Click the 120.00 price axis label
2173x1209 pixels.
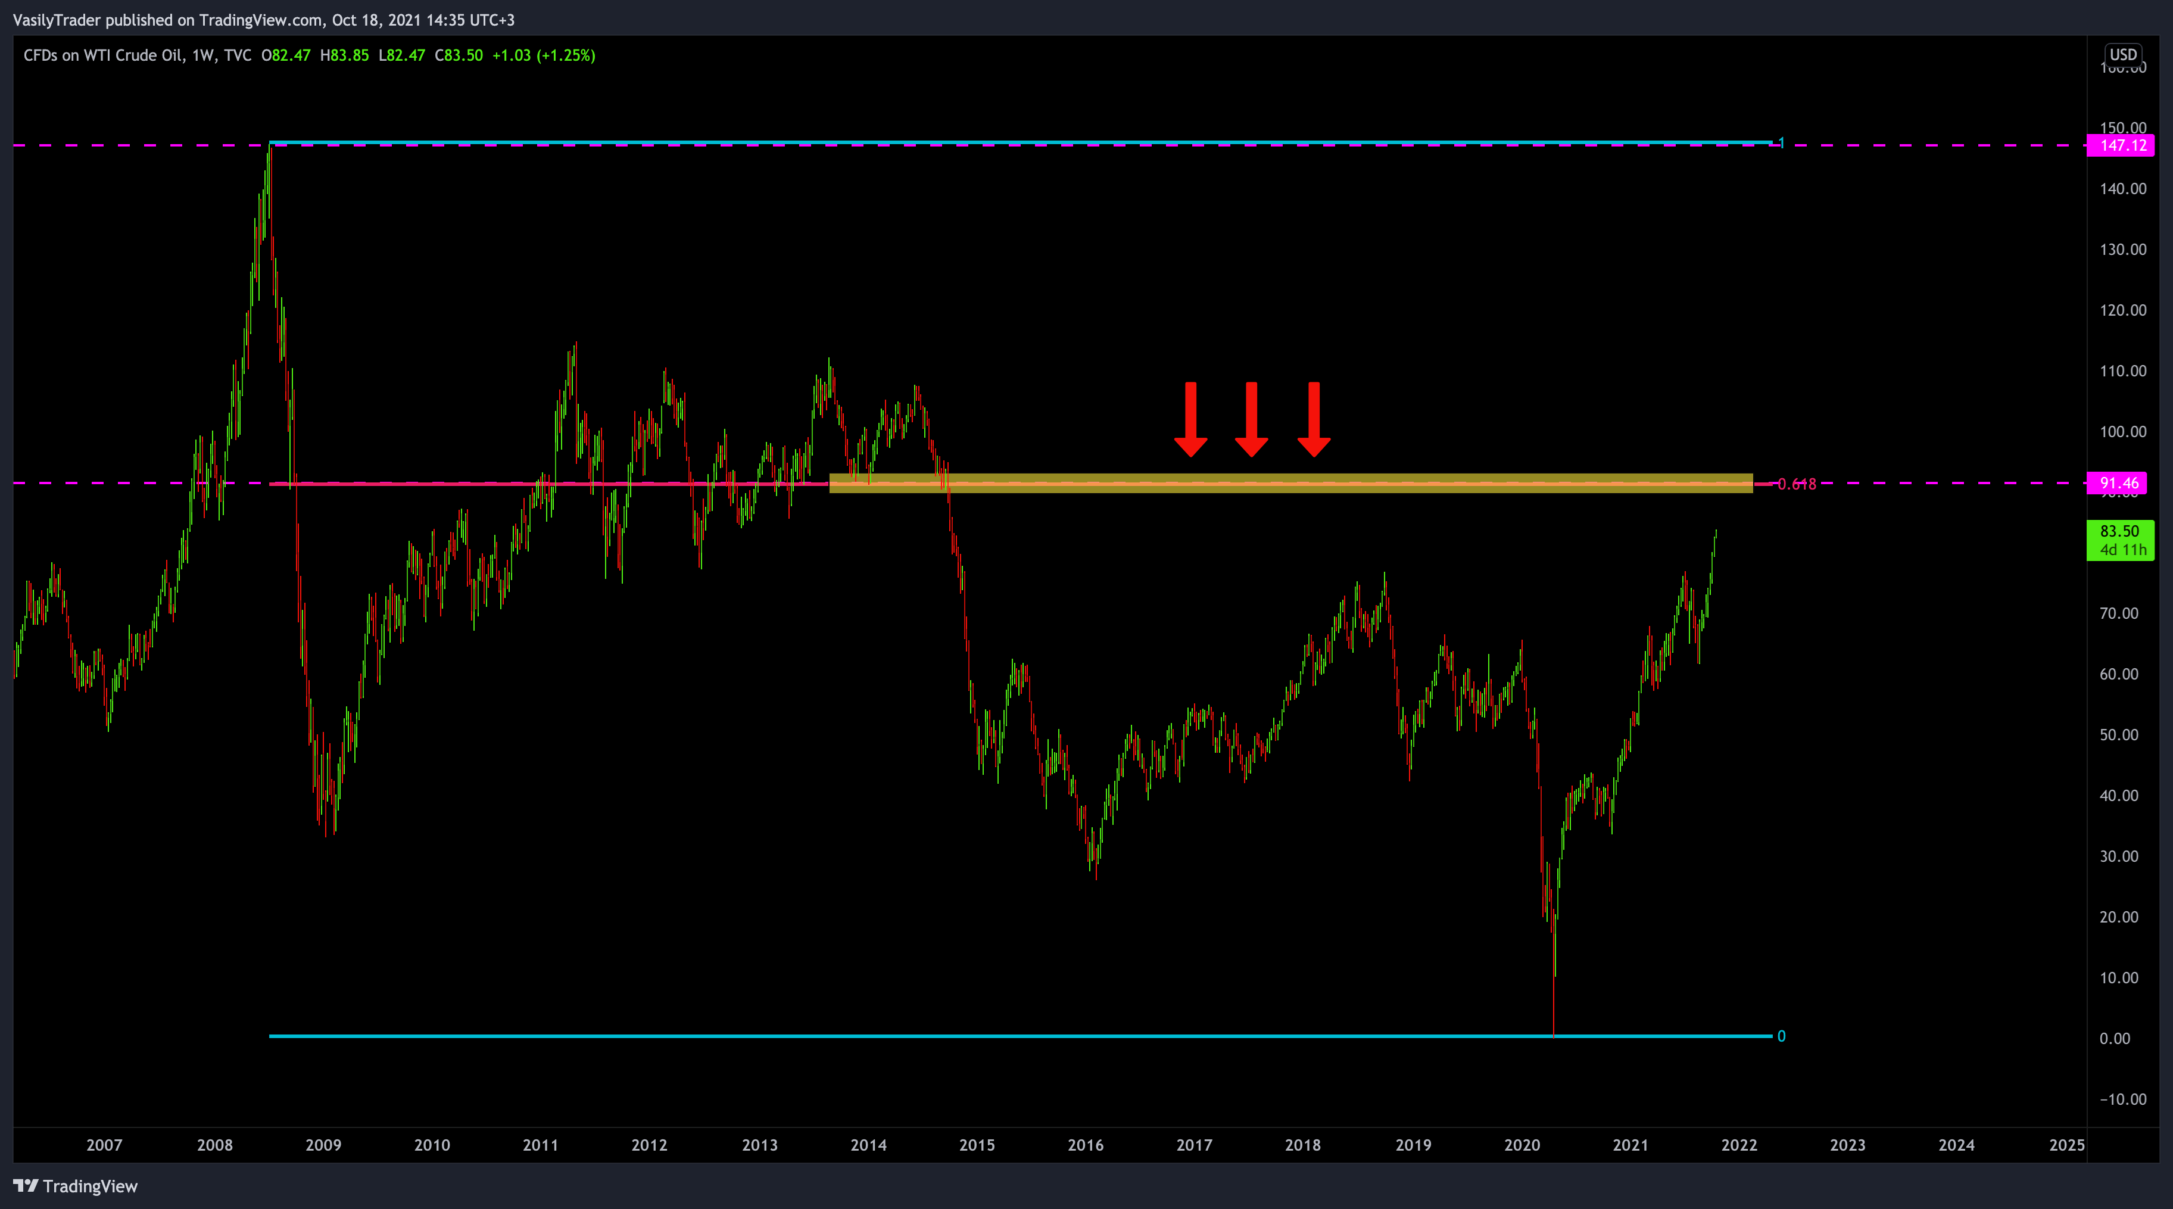(x=2123, y=310)
